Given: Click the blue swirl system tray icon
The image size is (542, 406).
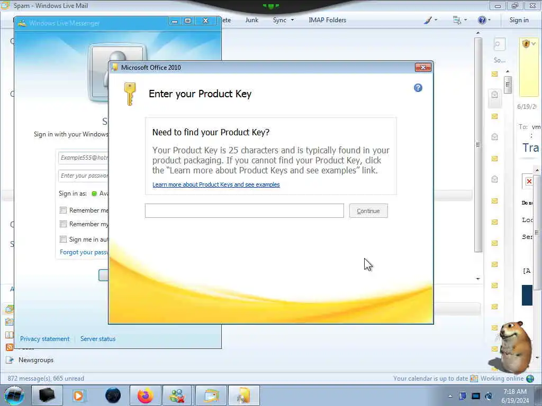Looking at the screenshot, I should tap(489, 396).
